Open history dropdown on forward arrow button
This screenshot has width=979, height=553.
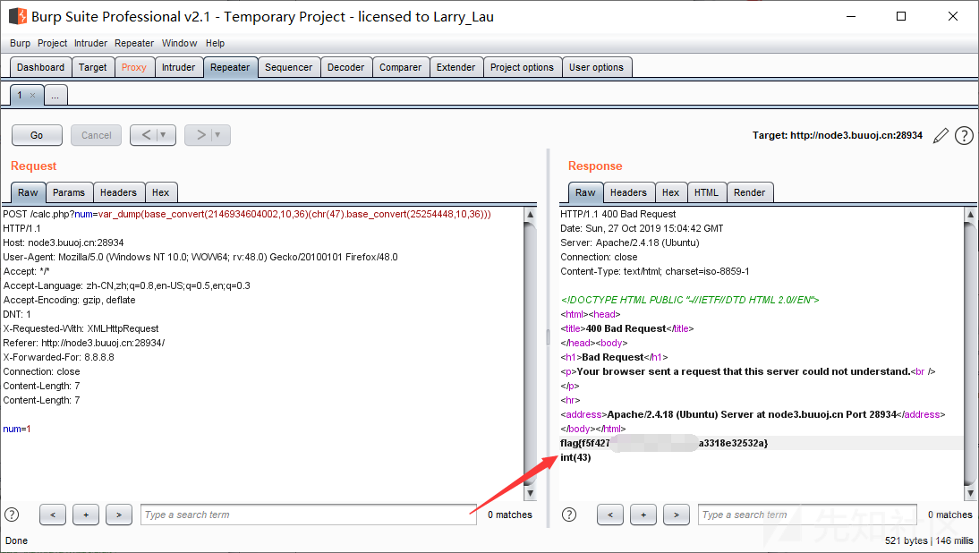[x=217, y=135]
